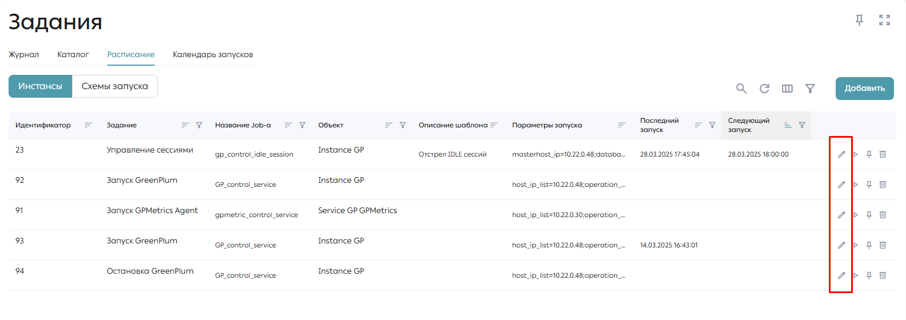Toggle between Инстансы and Схемы запуска view
This screenshot has width=906, height=320.
[x=115, y=86]
